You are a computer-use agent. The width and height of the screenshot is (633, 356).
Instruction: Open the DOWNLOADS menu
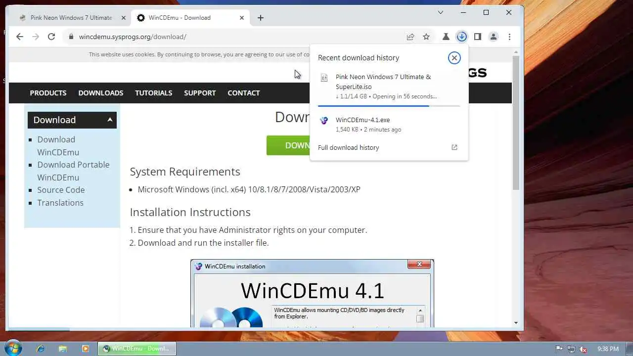tap(101, 93)
